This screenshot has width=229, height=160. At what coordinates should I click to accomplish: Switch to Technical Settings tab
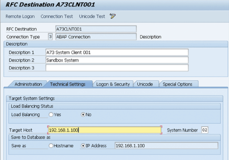68,84
